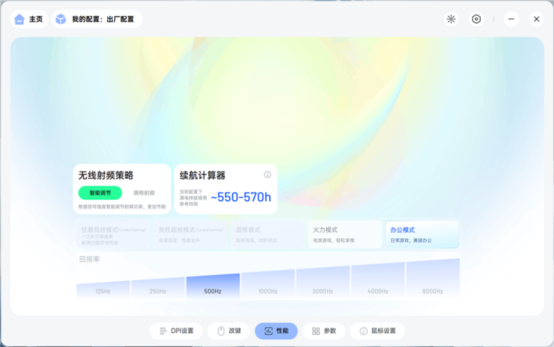Open the 参数 parameters tab
554x347 pixels.
324,331
